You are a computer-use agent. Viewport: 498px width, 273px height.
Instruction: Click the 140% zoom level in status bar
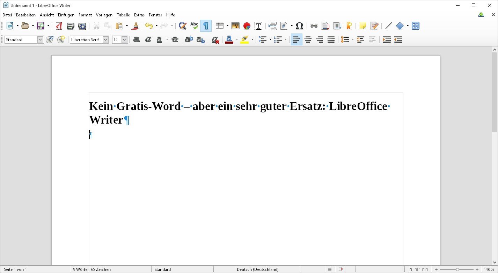click(489, 270)
